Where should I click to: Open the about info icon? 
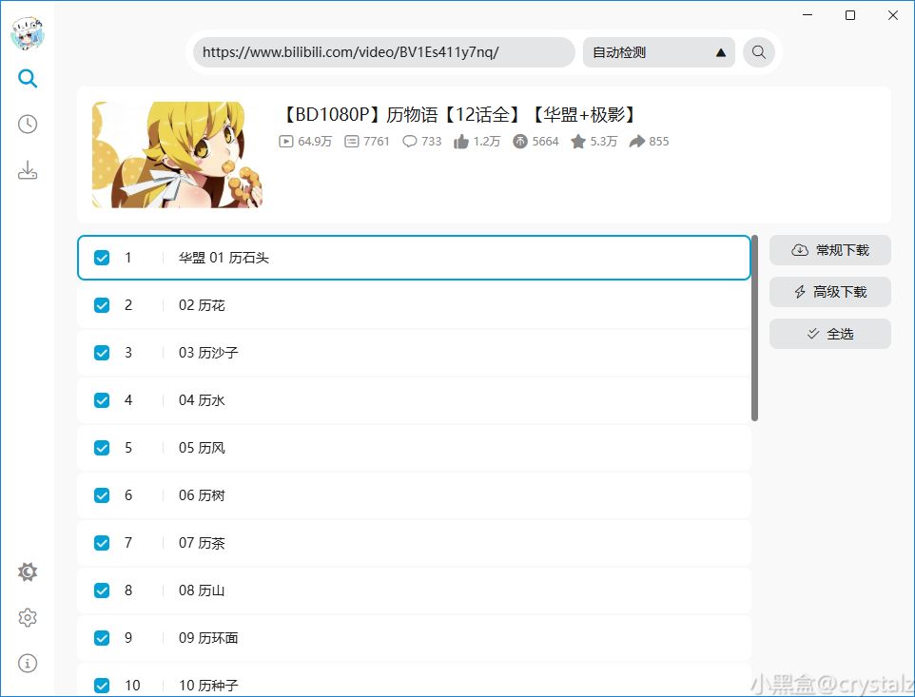28,663
